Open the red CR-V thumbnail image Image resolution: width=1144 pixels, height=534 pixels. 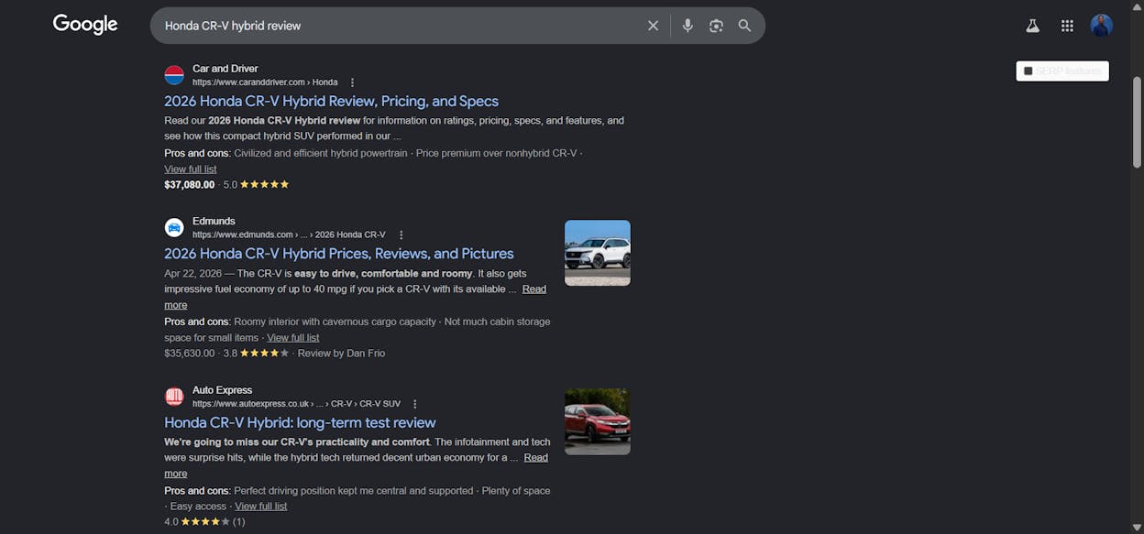click(598, 421)
